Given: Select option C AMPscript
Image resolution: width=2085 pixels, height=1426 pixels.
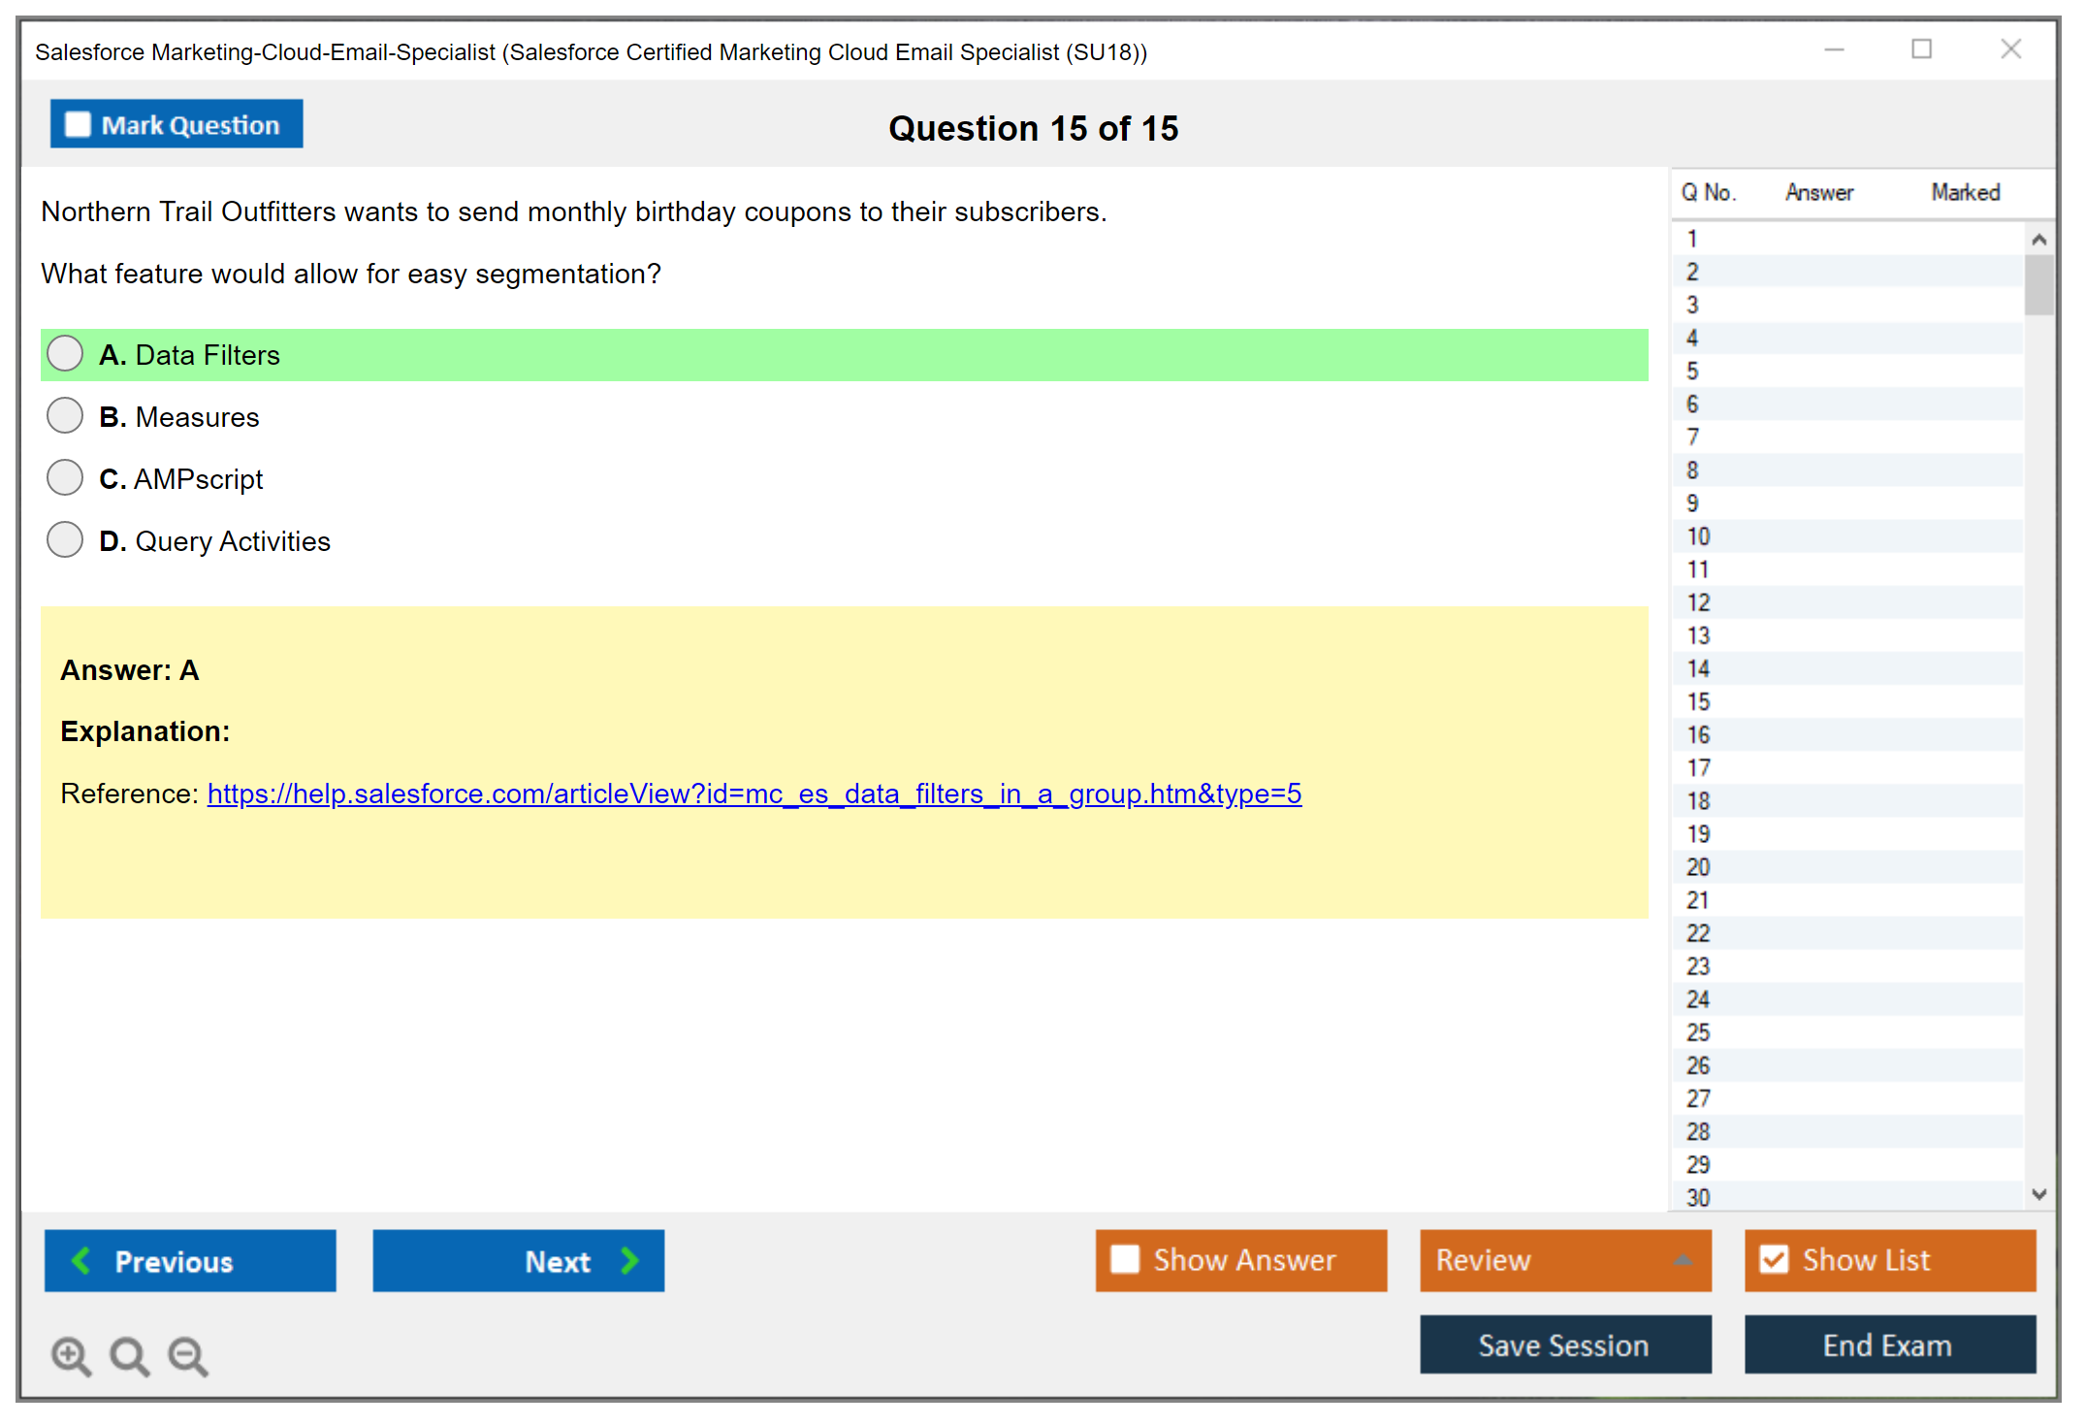Looking at the screenshot, I should pyautogui.click(x=65, y=478).
